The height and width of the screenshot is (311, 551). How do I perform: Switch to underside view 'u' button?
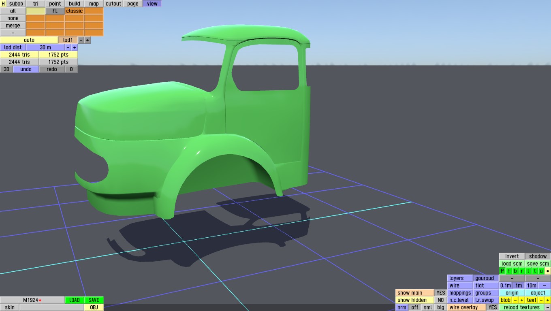pos(541,271)
